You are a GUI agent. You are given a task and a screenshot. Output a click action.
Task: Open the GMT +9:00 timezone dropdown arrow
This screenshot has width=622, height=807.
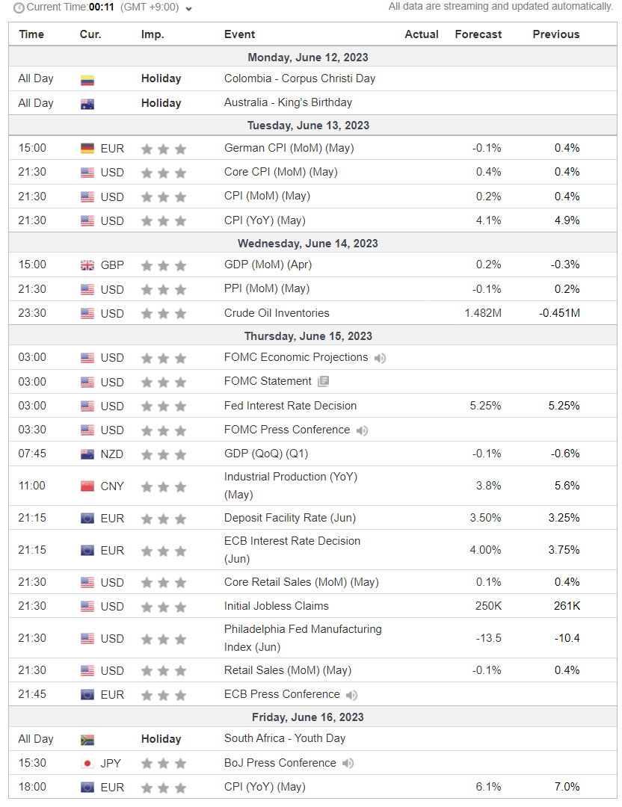[x=189, y=9]
